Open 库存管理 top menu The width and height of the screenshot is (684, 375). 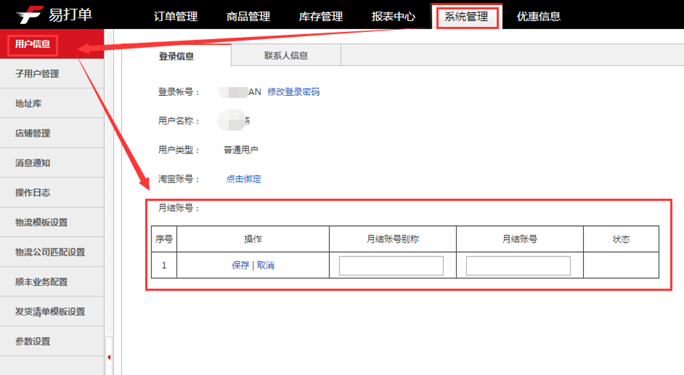click(x=321, y=17)
